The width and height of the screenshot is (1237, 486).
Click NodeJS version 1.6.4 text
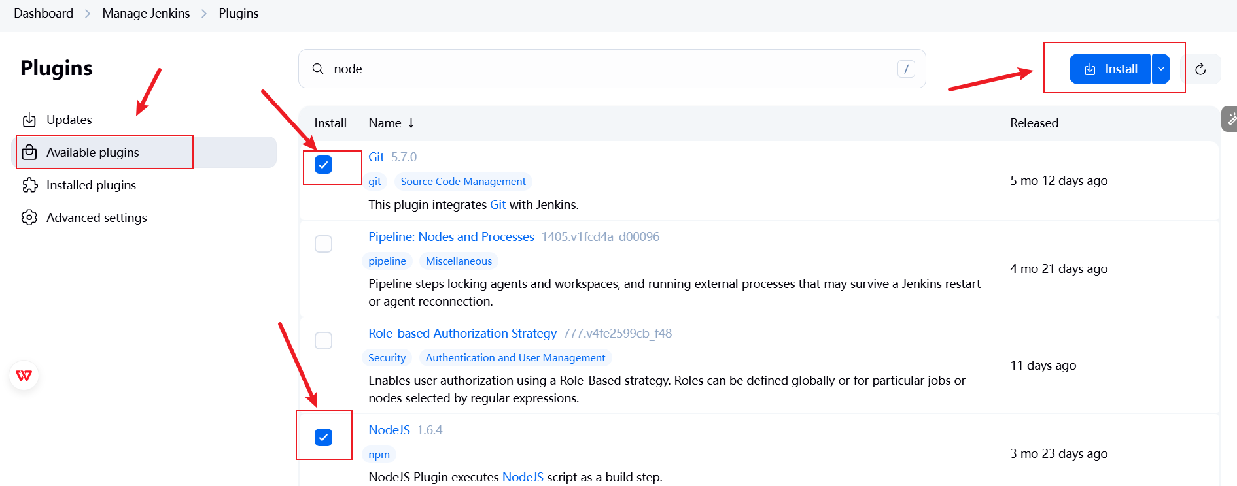tap(430, 430)
